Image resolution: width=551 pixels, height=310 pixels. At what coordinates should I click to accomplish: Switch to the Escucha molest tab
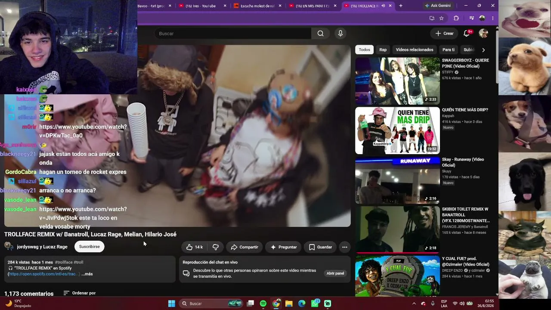pyautogui.click(x=257, y=6)
